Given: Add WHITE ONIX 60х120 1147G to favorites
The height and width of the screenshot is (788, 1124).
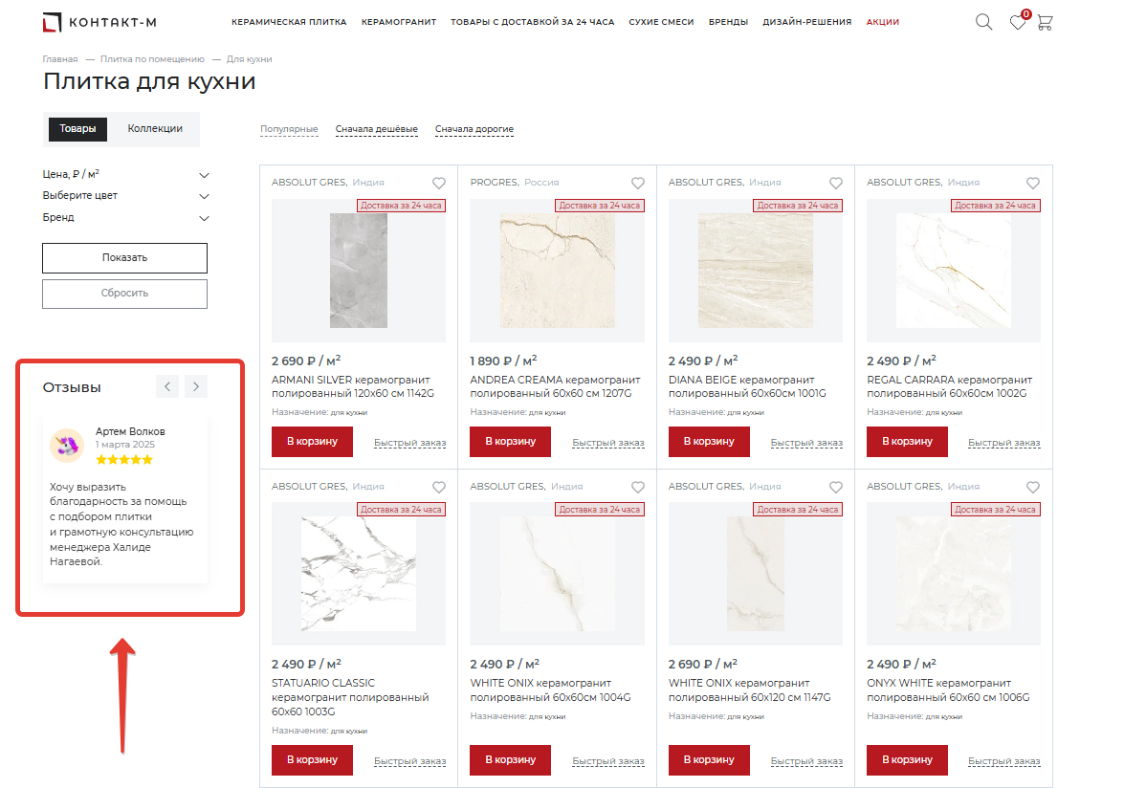Looking at the screenshot, I should (x=836, y=487).
